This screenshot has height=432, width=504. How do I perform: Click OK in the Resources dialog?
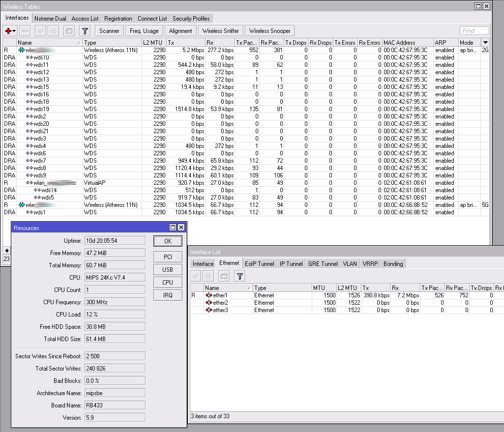click(x=168, y=241)
